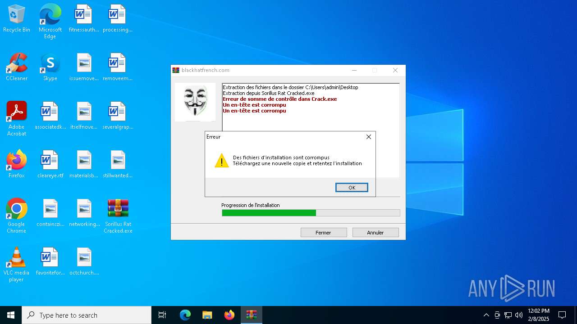Image resolution: width=577 pixels, height=324 pixels.
Task: Select the Skype desktop icon
Action: (x=50, y=67)
